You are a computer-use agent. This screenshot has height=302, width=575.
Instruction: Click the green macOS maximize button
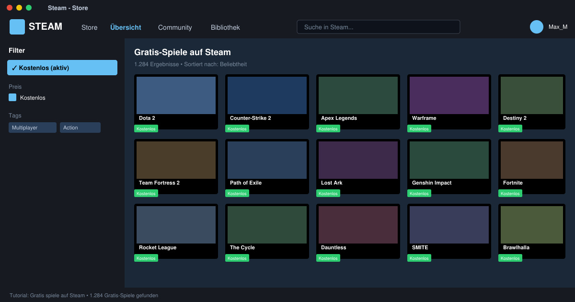[x=29, y=8]
